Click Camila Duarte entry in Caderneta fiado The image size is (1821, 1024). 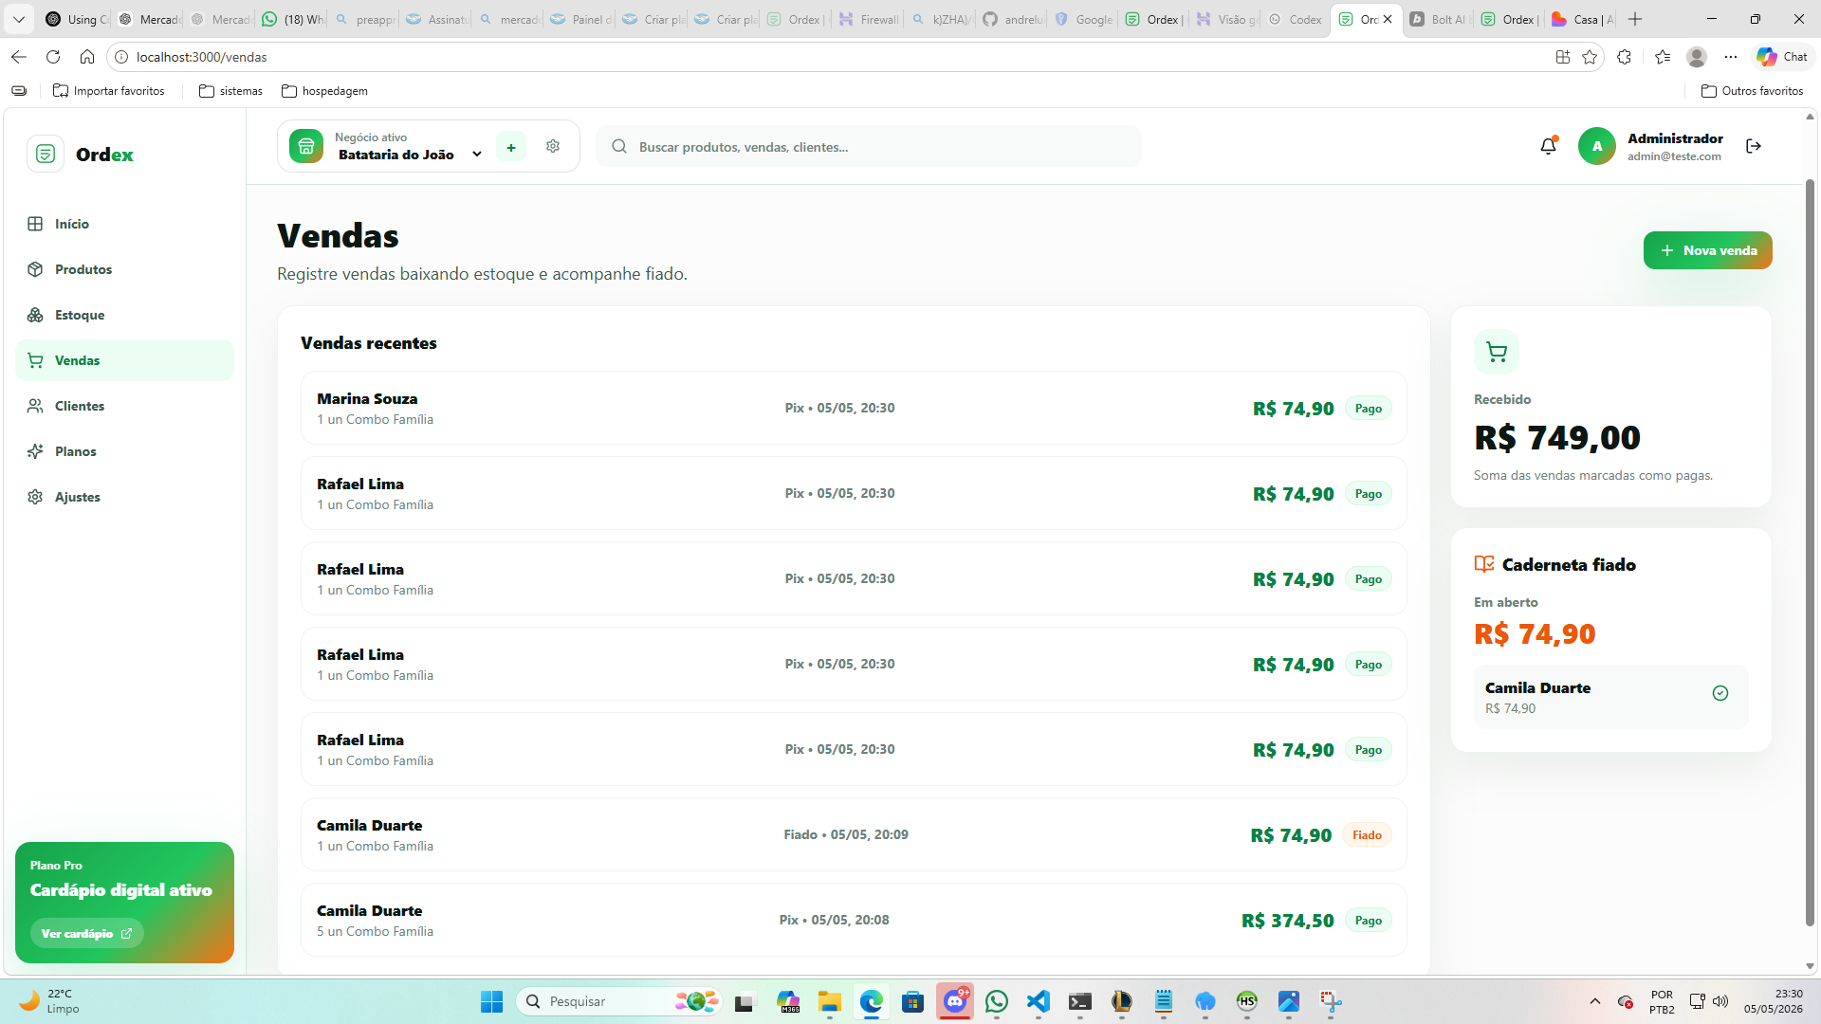1610,697
